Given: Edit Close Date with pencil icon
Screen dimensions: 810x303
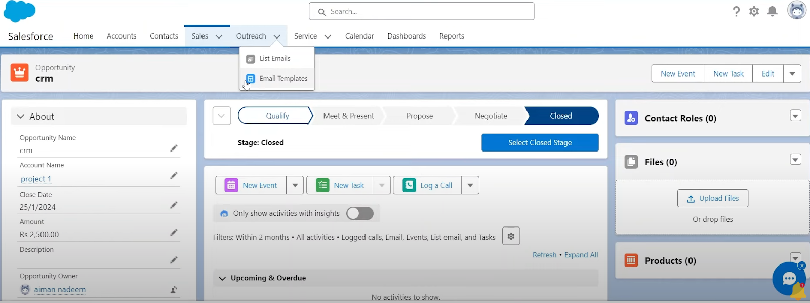Looking at the screenshot, I should (x=174, y=205).
